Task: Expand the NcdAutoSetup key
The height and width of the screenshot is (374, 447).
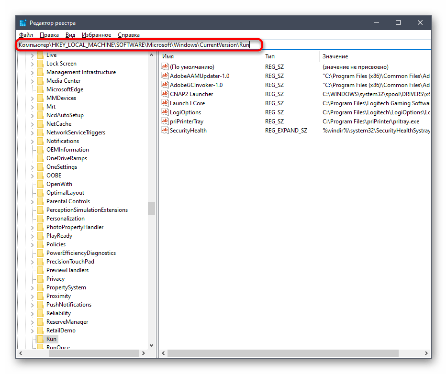Action: (x=32, y=116)
